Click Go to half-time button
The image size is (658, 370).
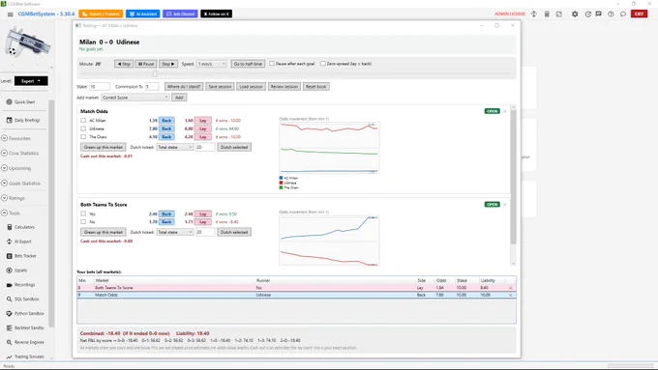(248, 64)
